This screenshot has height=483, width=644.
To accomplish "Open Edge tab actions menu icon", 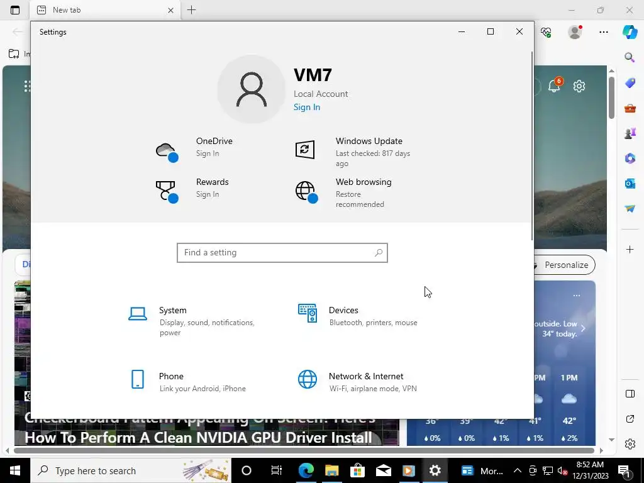I will [15, 10].
